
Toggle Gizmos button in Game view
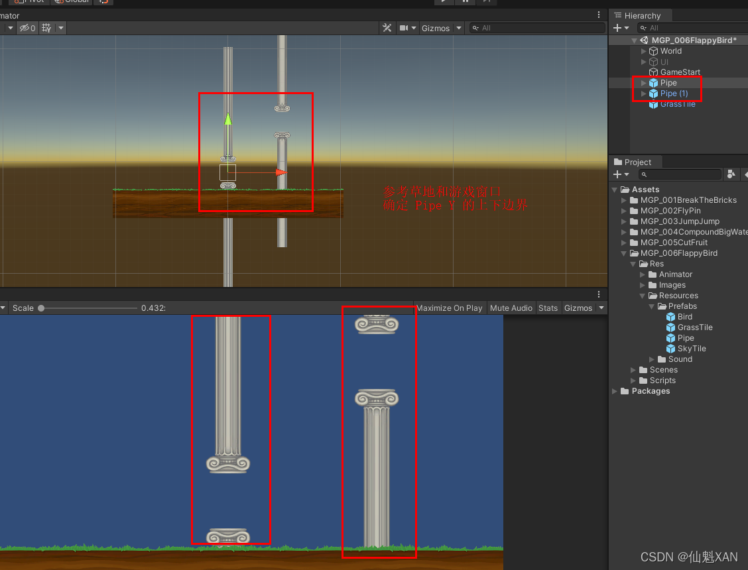tap(578, 308)
